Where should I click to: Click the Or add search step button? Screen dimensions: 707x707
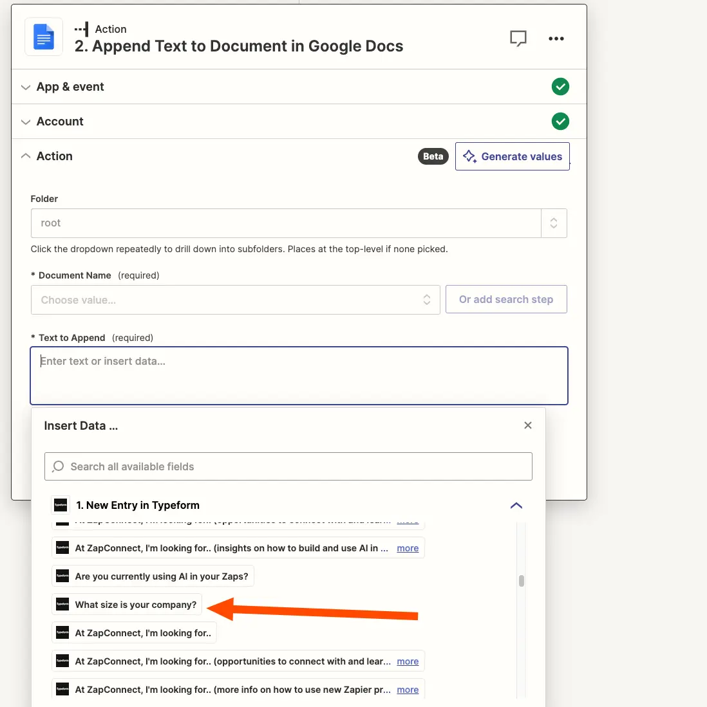(x=505, y=299)
